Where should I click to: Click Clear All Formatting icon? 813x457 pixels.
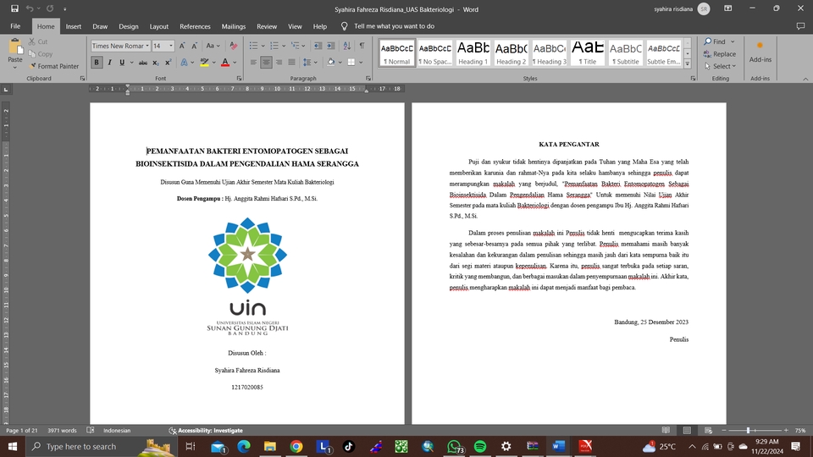pyautogui.click(x=234, y=46)
